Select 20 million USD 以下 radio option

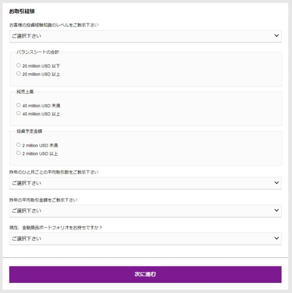(18, 65)
